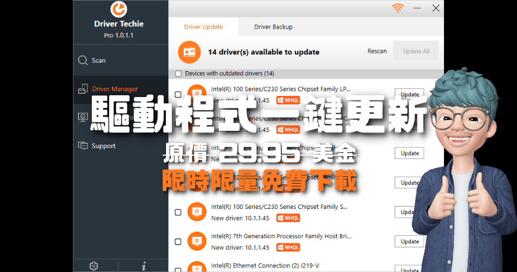Tick the checkbox for Chipset Family S driver
Image resolution: width=517 pixels, height=272 pixels.
click(178, 212)
